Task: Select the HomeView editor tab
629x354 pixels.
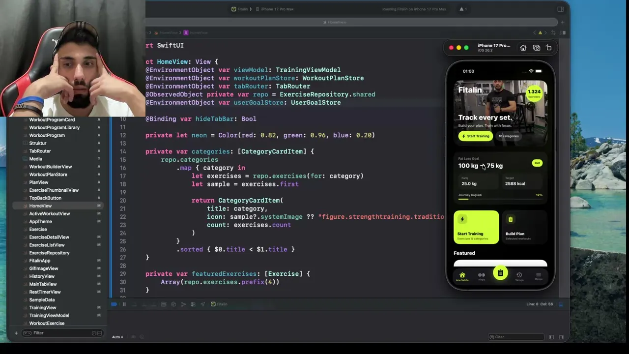Action: click(x=335, y=22)
